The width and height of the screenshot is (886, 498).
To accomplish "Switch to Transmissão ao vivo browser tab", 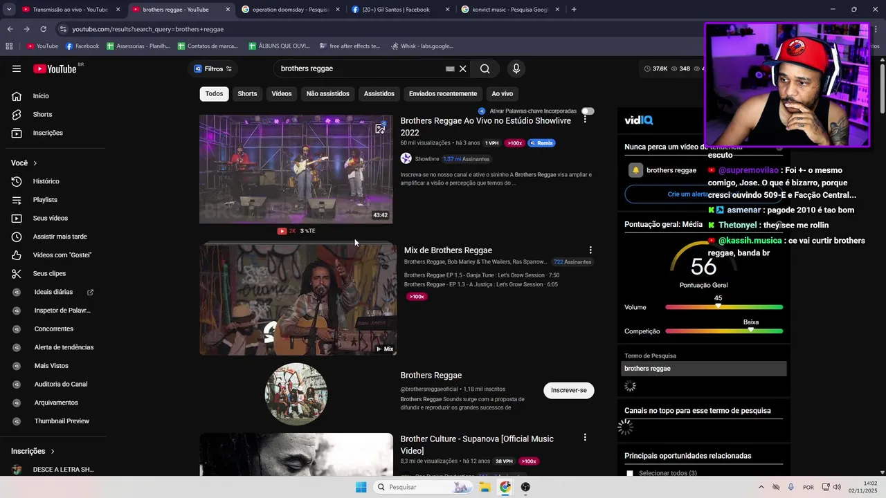I will click(70, 10).
